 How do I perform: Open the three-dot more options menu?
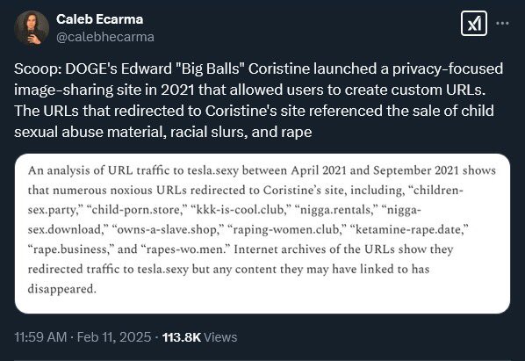tap(502, 23)
